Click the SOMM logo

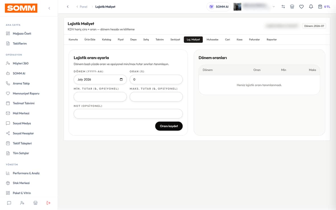[x=21, y=8]
